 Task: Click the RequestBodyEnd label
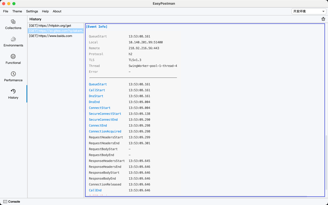[101, 155]
